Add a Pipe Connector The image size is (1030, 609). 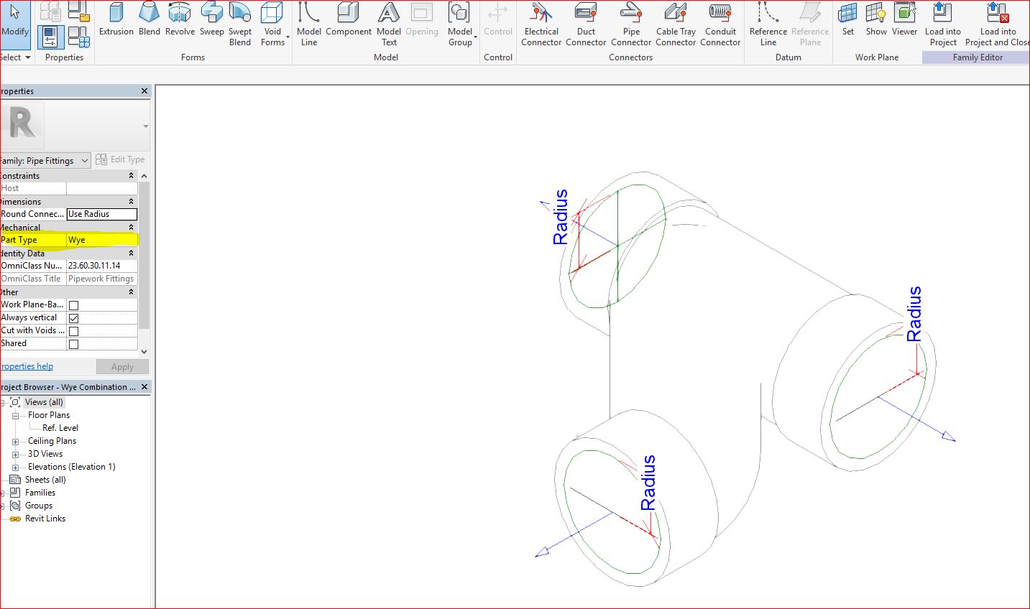click(630, 23)
